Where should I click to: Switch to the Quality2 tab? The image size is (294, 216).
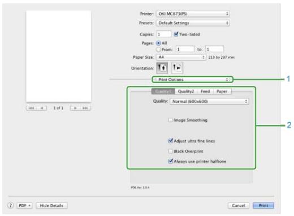point(186,92)
